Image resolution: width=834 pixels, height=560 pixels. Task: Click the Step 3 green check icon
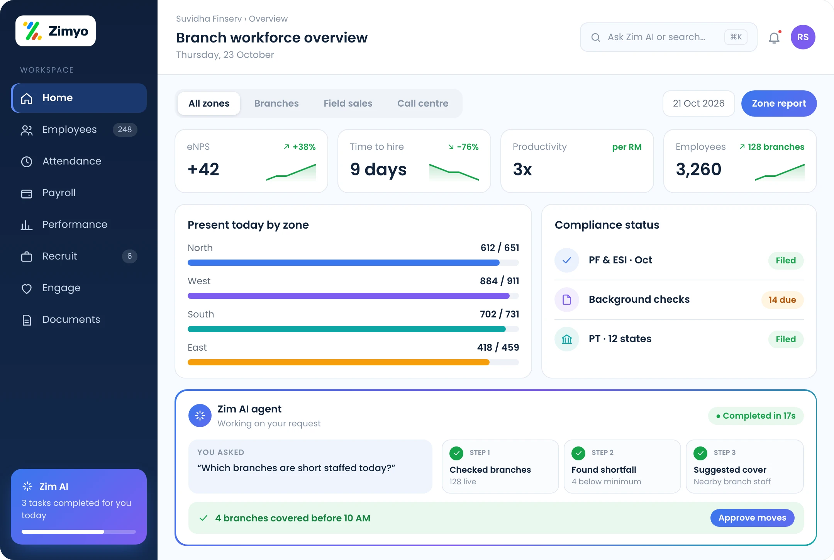700,453
